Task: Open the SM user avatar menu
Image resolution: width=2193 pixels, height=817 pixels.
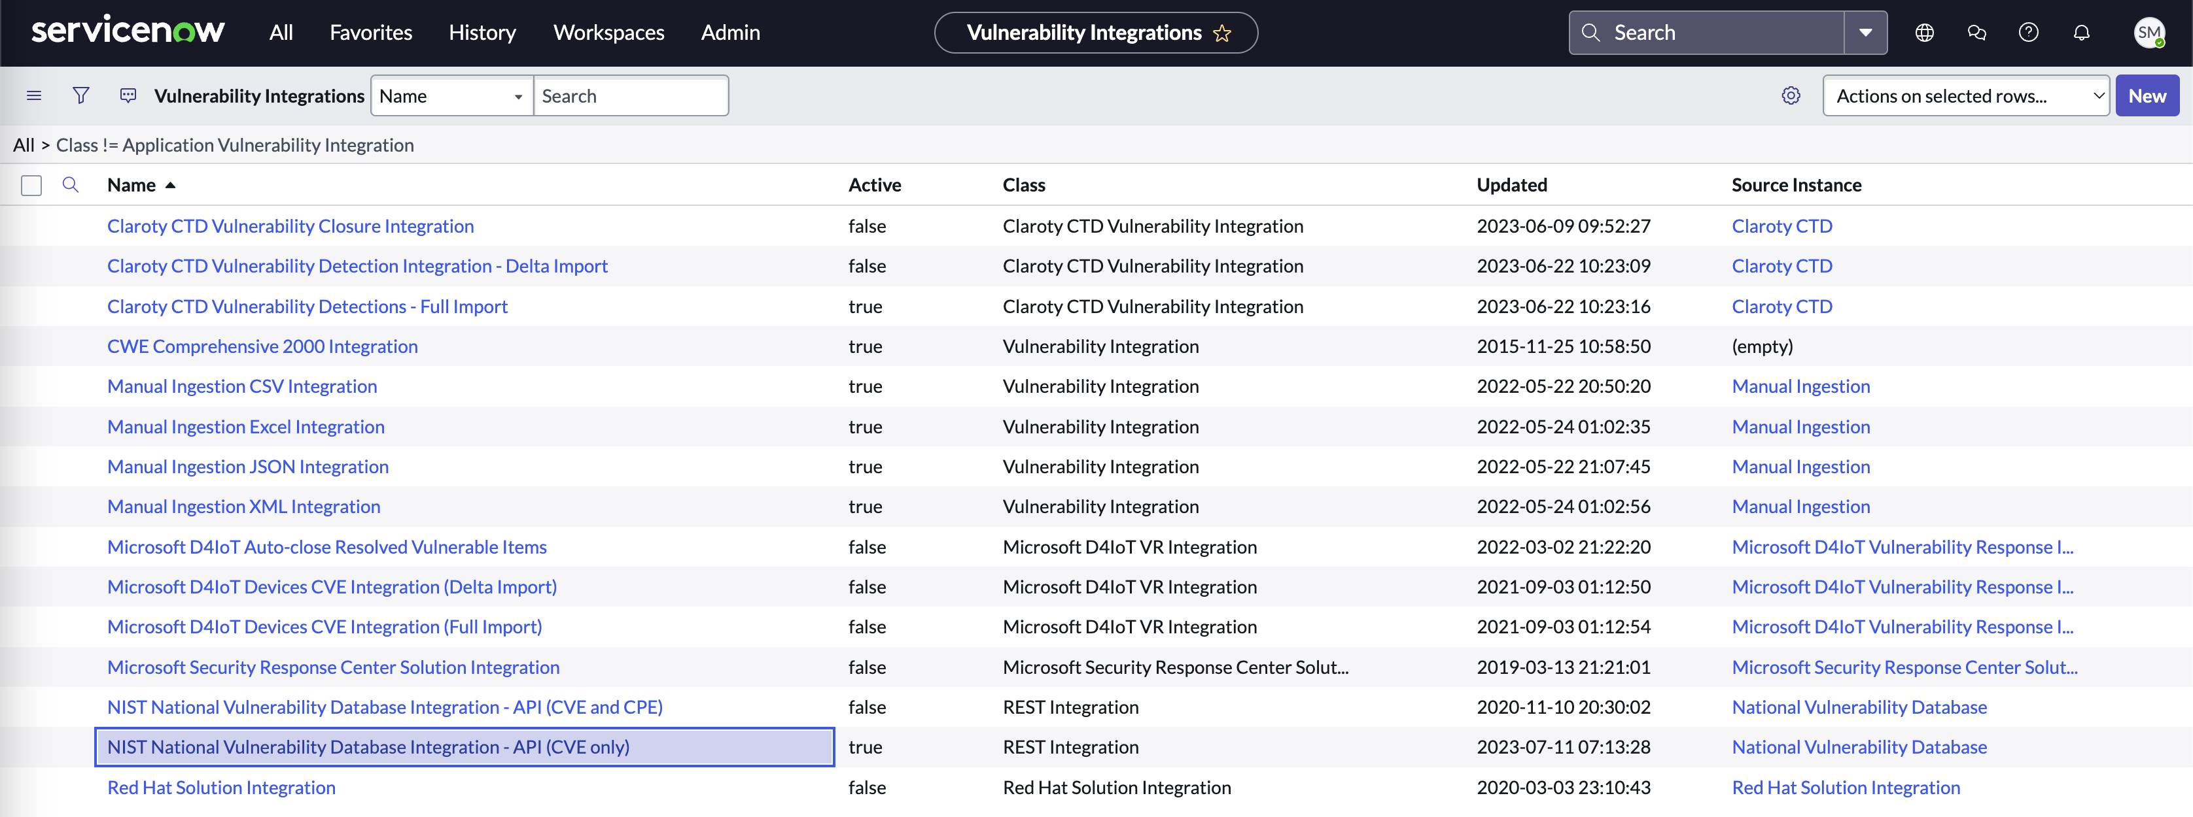Action: [x=2149, y=32]
